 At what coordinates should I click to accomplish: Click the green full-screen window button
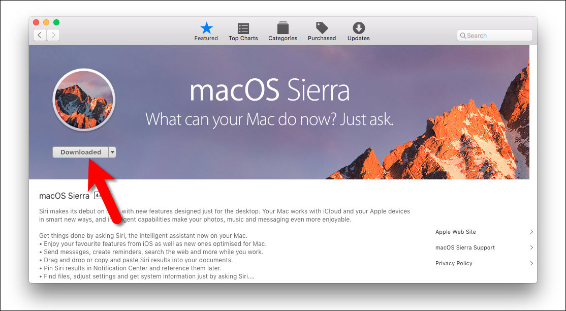tap(56, 22)
